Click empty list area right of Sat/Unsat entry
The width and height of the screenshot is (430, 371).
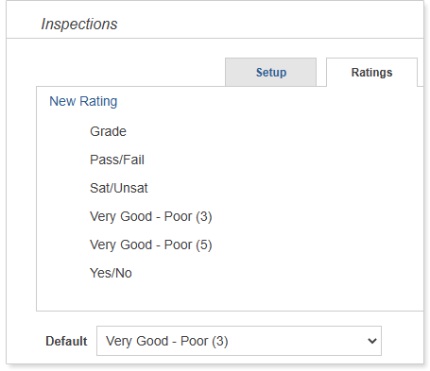285,188
